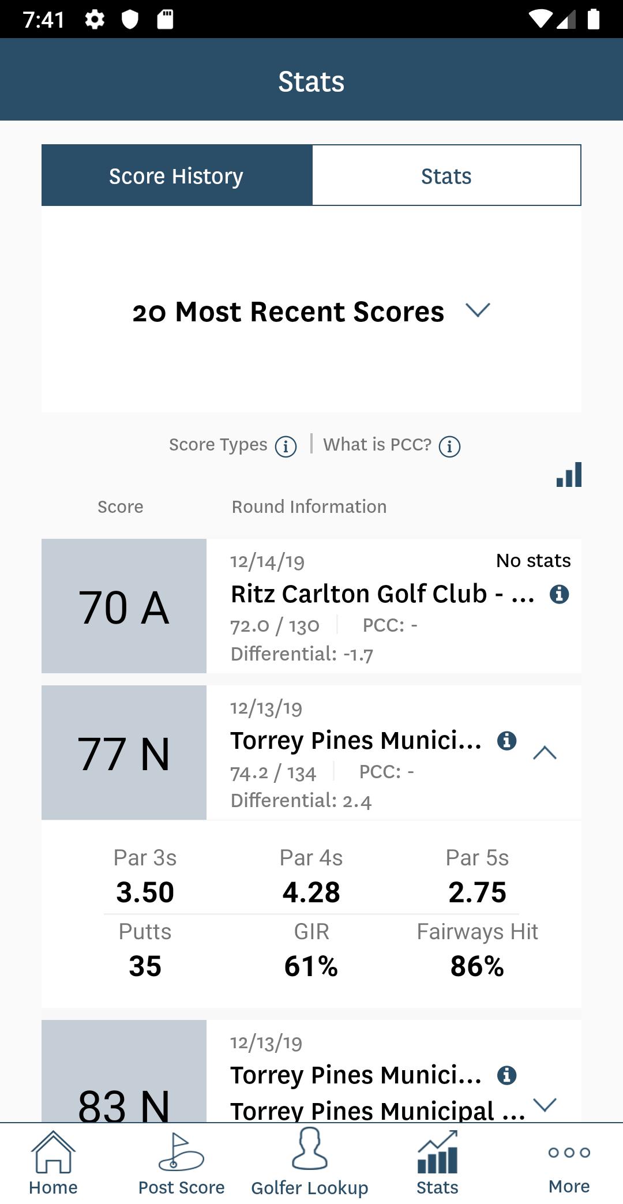This screenshot has width=623, height=1204.
Task: Open Post Score from the bottom bar
Action: click(181, 1163)
